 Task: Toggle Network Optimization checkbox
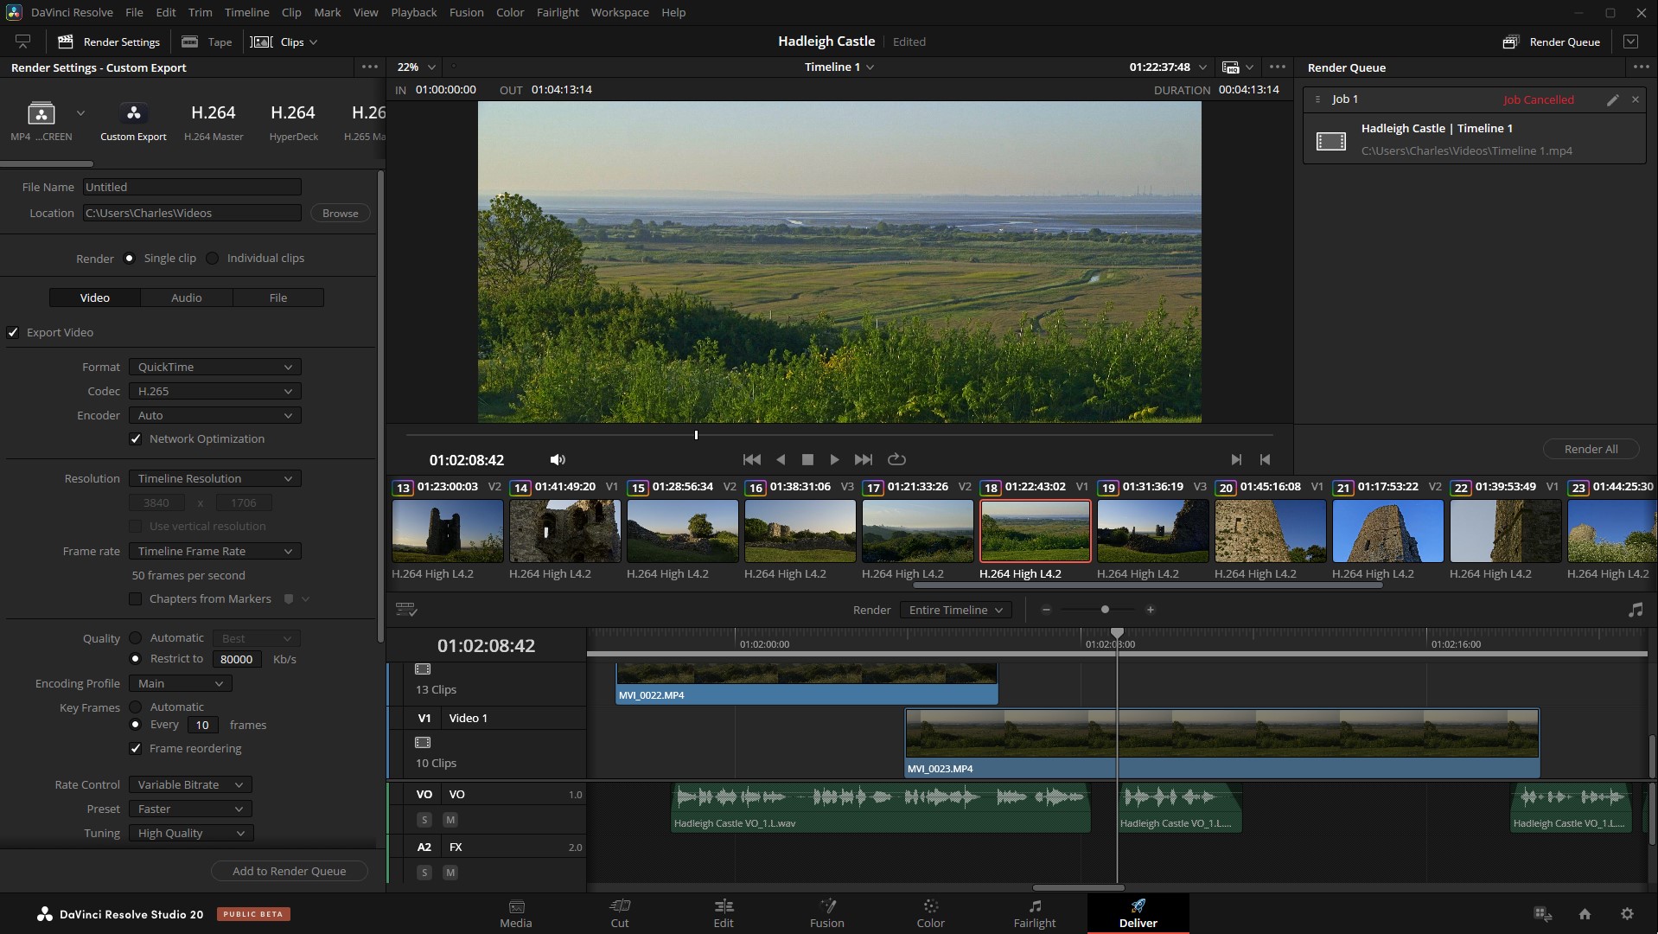pyautogui.click(x=136, y=438)
